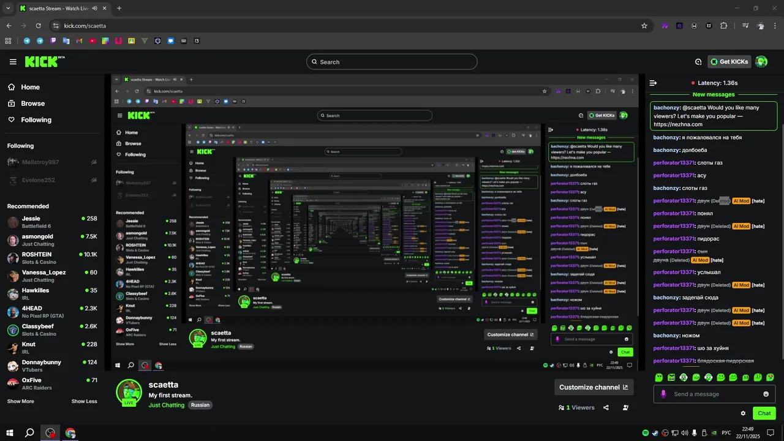784x441 pixels.
Task: Collapse recommended list with Show Less
Action: point(84,401)
